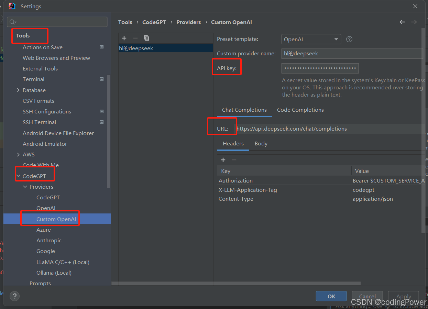Image resolution: width=428 pixels, height=309 pixels.
Task: Switch to the Code Completions tab
Action: pos(300,110)
